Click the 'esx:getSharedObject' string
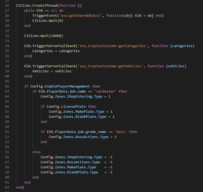 [x=81, y=16]
